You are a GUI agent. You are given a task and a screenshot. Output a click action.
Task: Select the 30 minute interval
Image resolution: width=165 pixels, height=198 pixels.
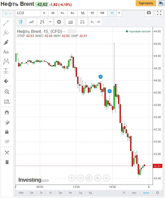53,13
